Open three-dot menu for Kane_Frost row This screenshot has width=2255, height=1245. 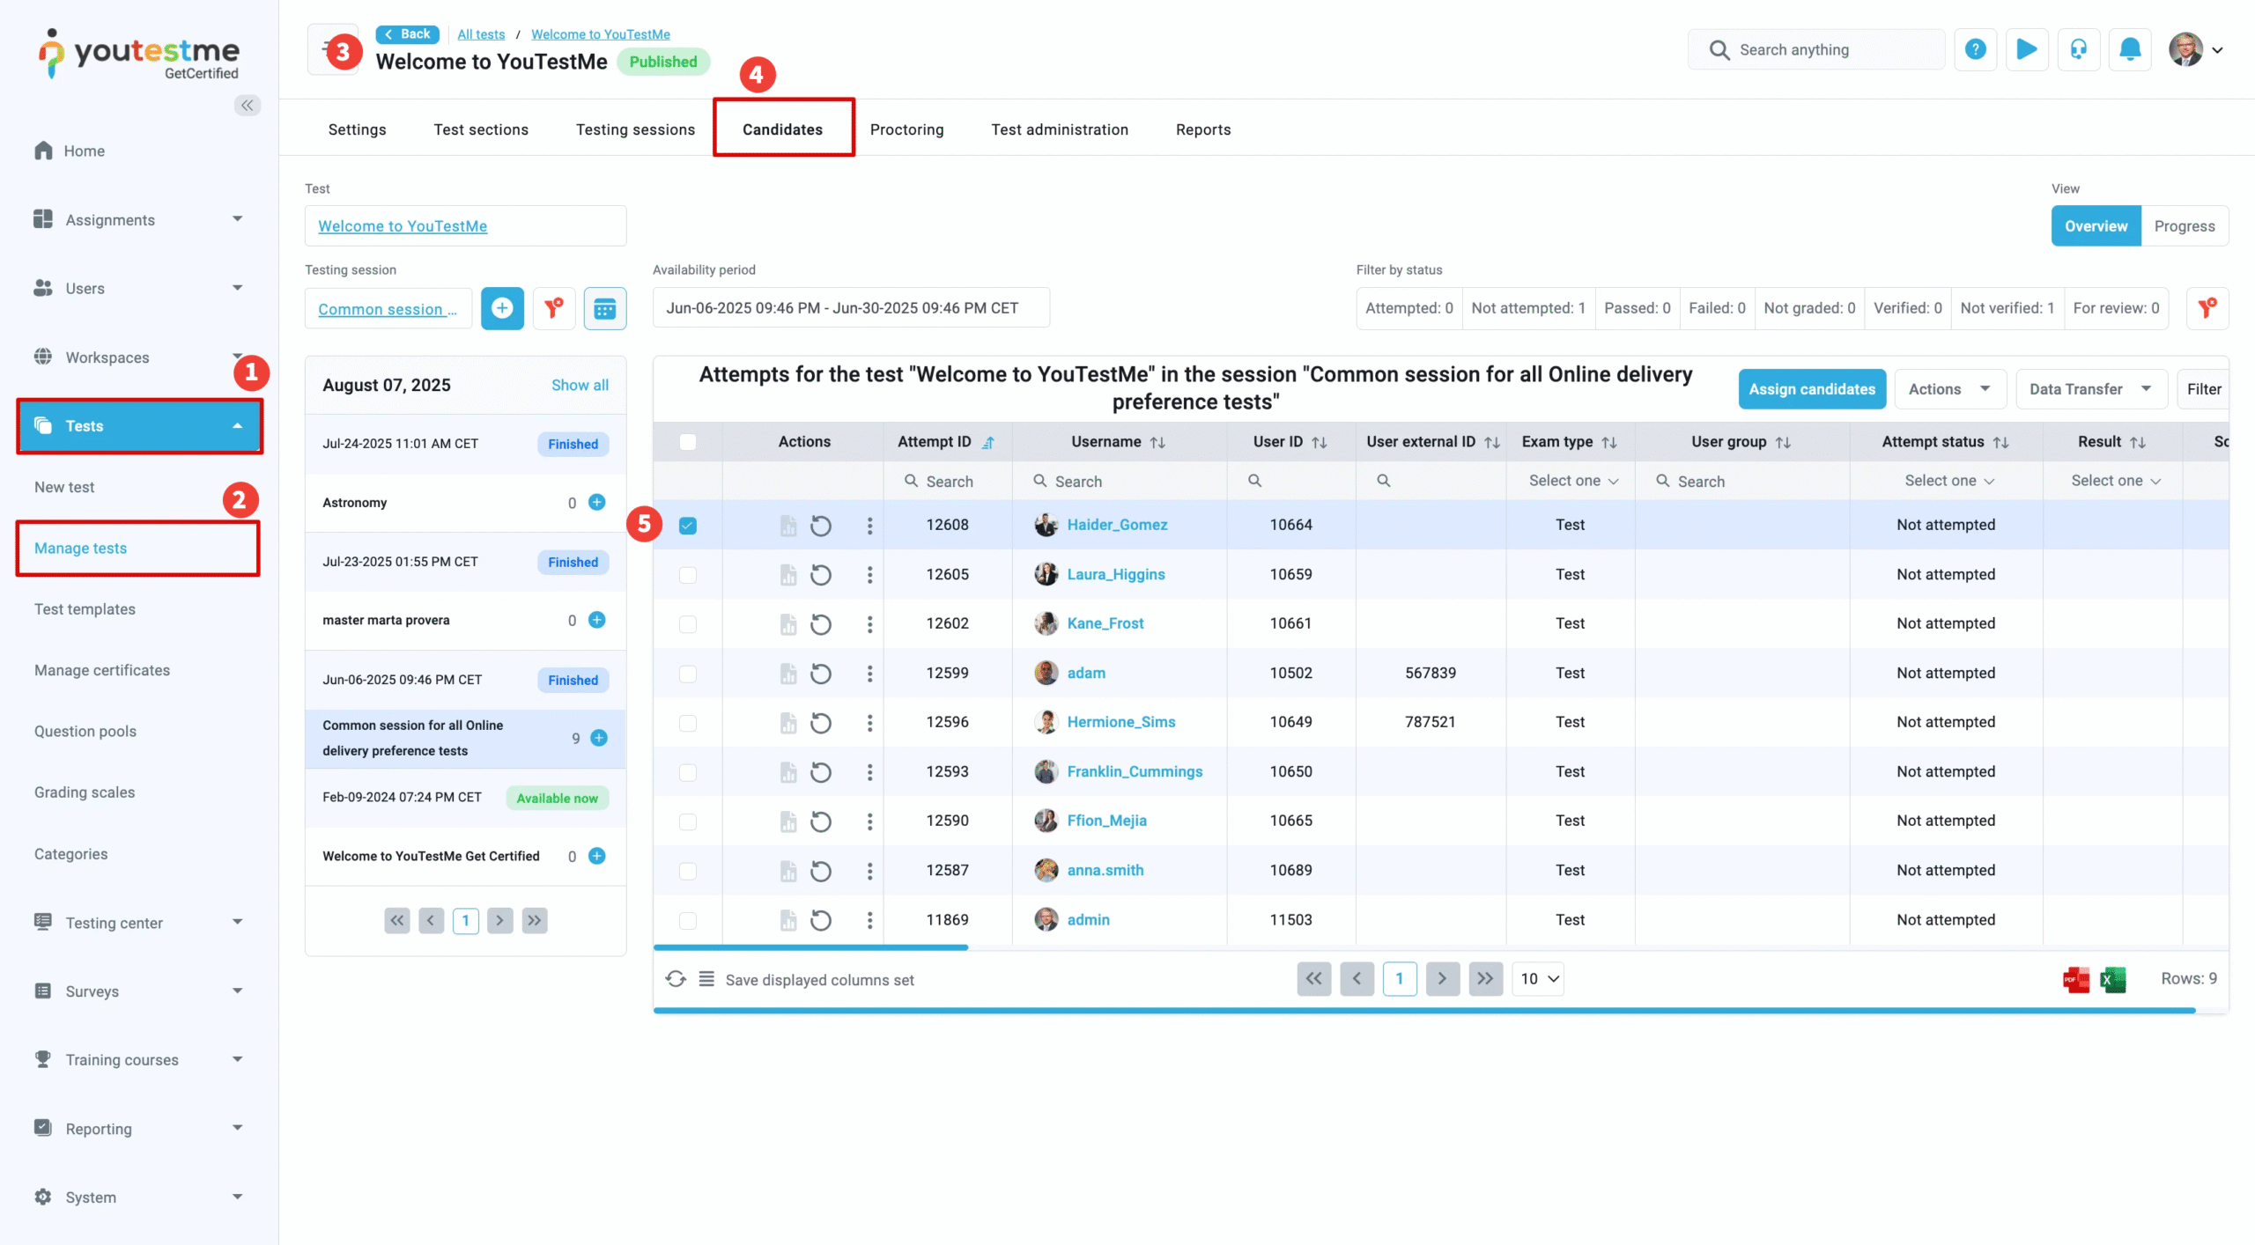click(x=869, y=624)
